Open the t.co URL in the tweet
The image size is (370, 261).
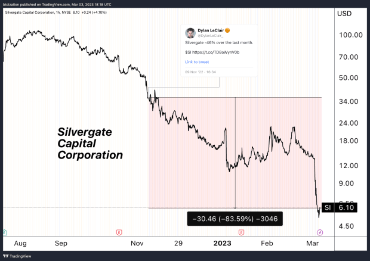point(212,52)
